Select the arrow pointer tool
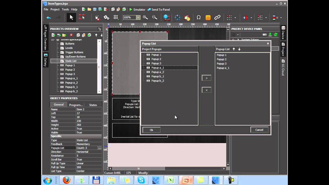The width and height of the screenshot is (329, 185). (x=71, y=17)
